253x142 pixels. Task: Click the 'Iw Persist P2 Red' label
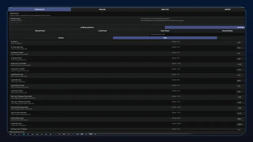point(16,58)
